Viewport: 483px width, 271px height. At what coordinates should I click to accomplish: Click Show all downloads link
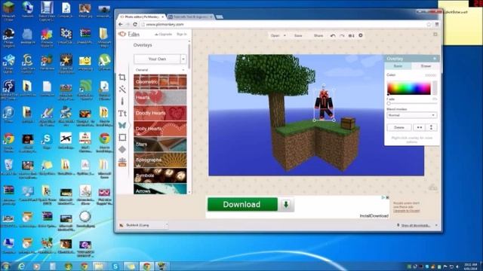416,226
